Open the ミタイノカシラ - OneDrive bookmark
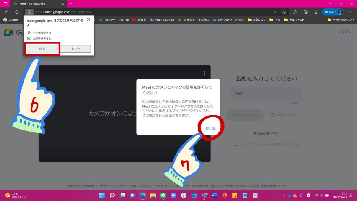Viewport: 357px width, 201px height. click(228, 20)
